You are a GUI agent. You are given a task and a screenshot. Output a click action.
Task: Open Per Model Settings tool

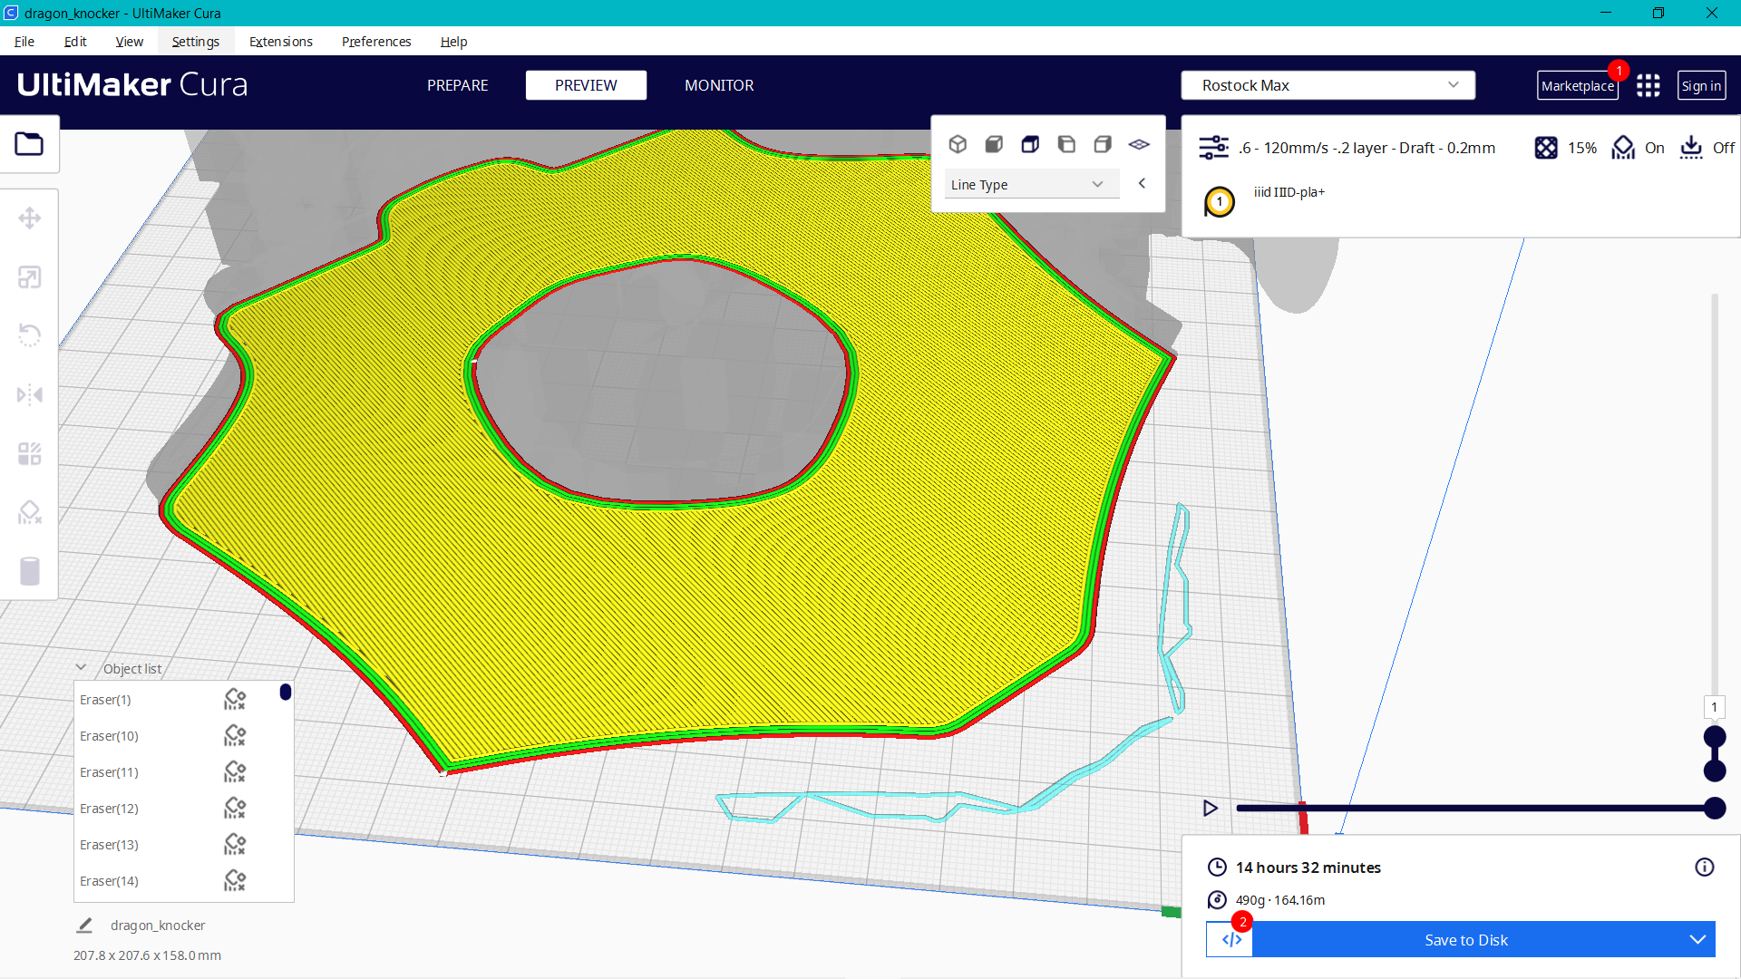point(30,453)
